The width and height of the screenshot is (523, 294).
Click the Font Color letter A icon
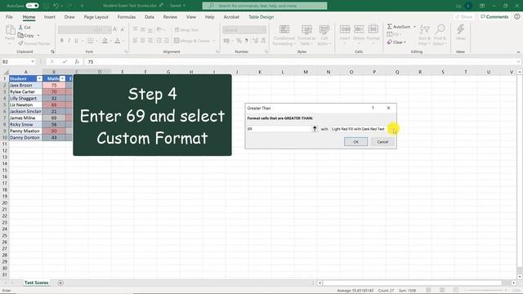coord(117,41)
